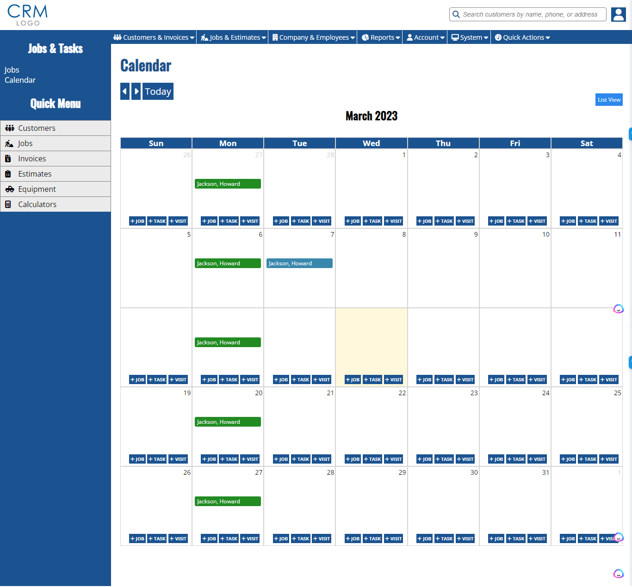Image resolution: width=632 pixels, height=587 pixels.
Task: Jump to Today on the calendar
Action: tap(158, 92)
